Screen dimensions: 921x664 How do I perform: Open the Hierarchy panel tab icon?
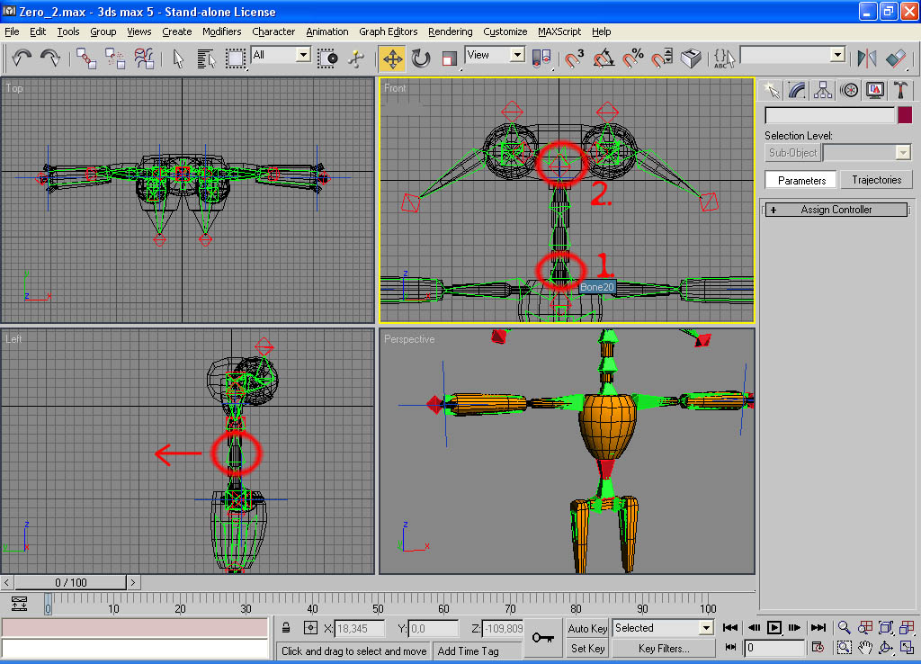823,90
